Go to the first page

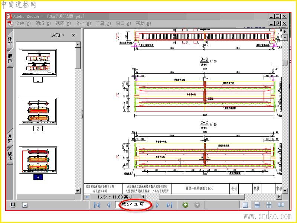point(97,205)
